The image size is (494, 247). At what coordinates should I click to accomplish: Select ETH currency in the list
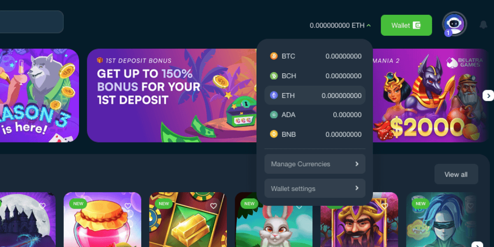click(315, 96)
